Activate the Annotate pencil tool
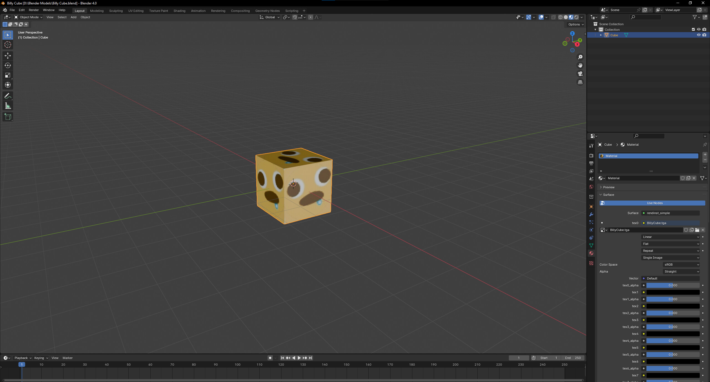The height and width of the screenshot is (382, 710). pyautogui.click(x=8, y=96)
